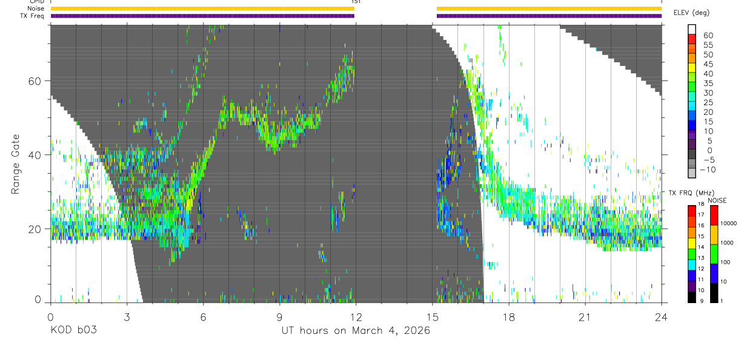Click the '45' label on ELEV legend
This screenshot has width=744, height=343.
pos(708,64)
